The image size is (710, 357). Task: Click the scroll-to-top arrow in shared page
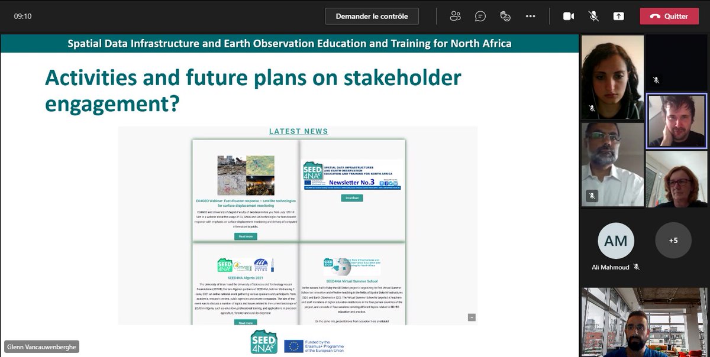pyautogui.click(x=472, y=317)
